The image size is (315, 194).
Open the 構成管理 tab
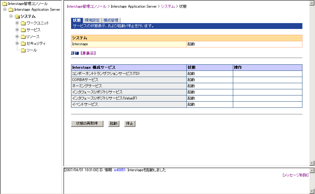(x=111, y=20)
